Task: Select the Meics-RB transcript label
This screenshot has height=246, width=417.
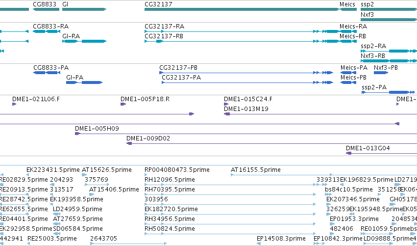Action: pos(353,36)
